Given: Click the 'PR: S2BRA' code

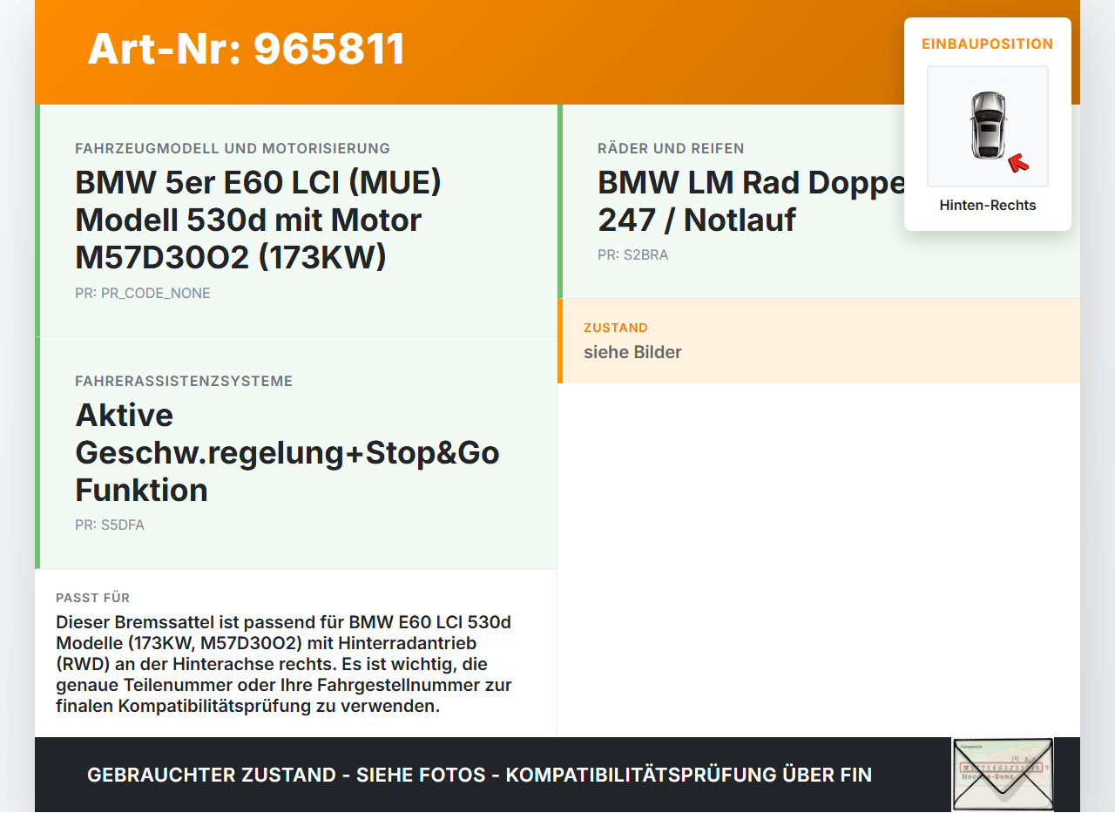Looking at the screenshot, I should 633,255.
